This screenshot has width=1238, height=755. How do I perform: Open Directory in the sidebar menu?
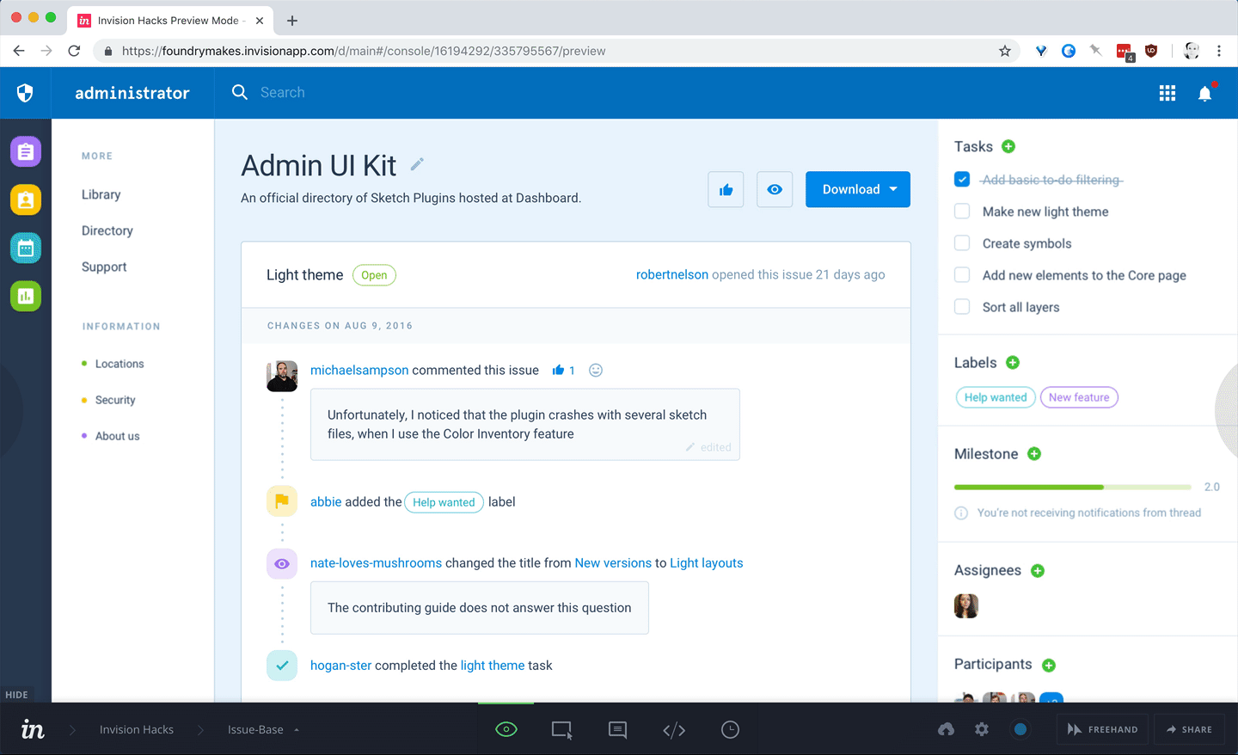coord(107,230)
